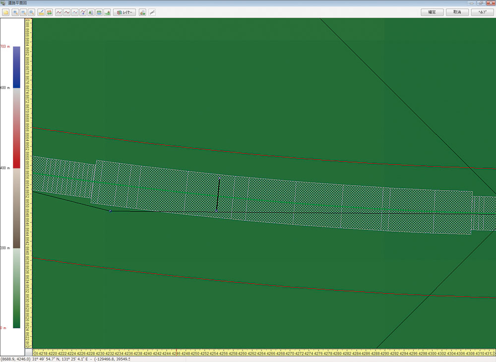Click the coordinate readout in status bar
The image size is (496, 362).
pos(65,359)
